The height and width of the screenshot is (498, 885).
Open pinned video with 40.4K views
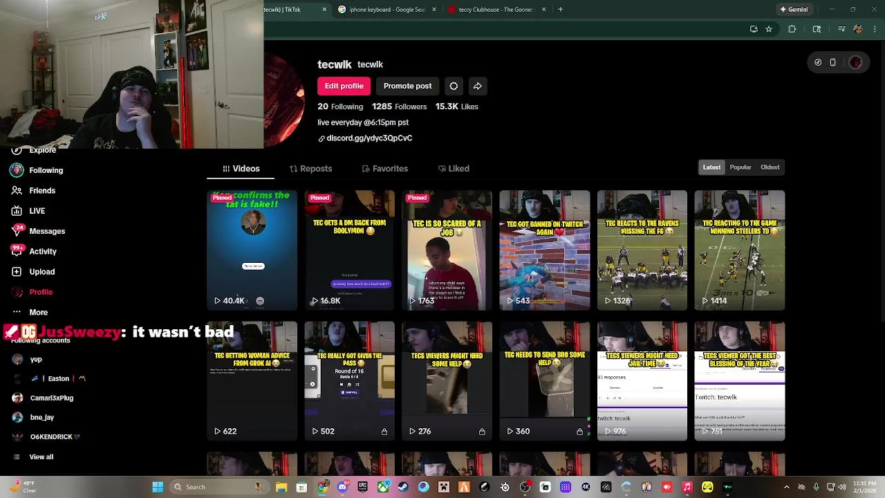tap(252, 250)
